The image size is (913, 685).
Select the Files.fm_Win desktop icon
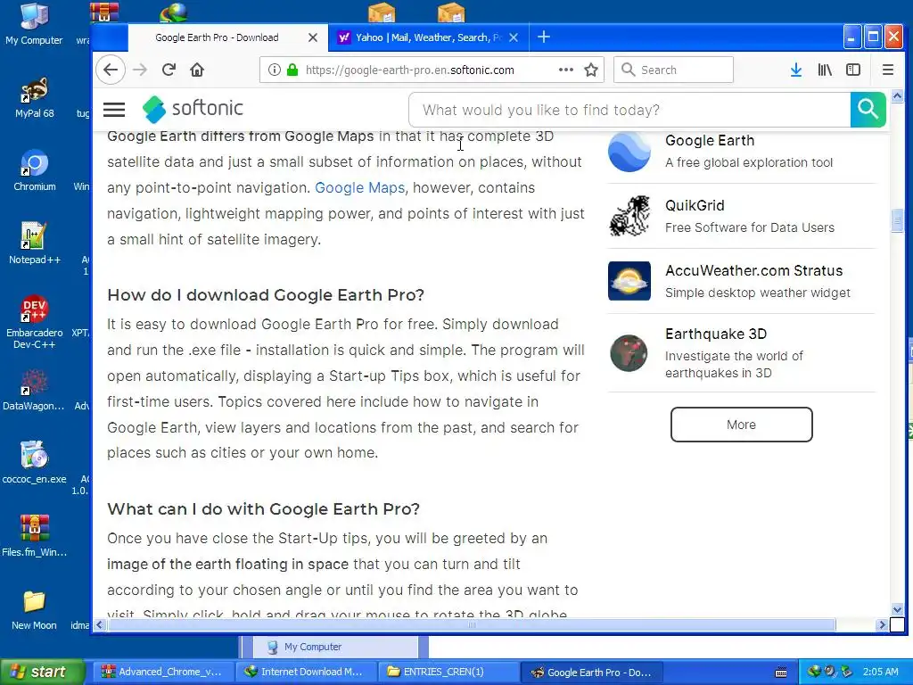tap(35, 536)
